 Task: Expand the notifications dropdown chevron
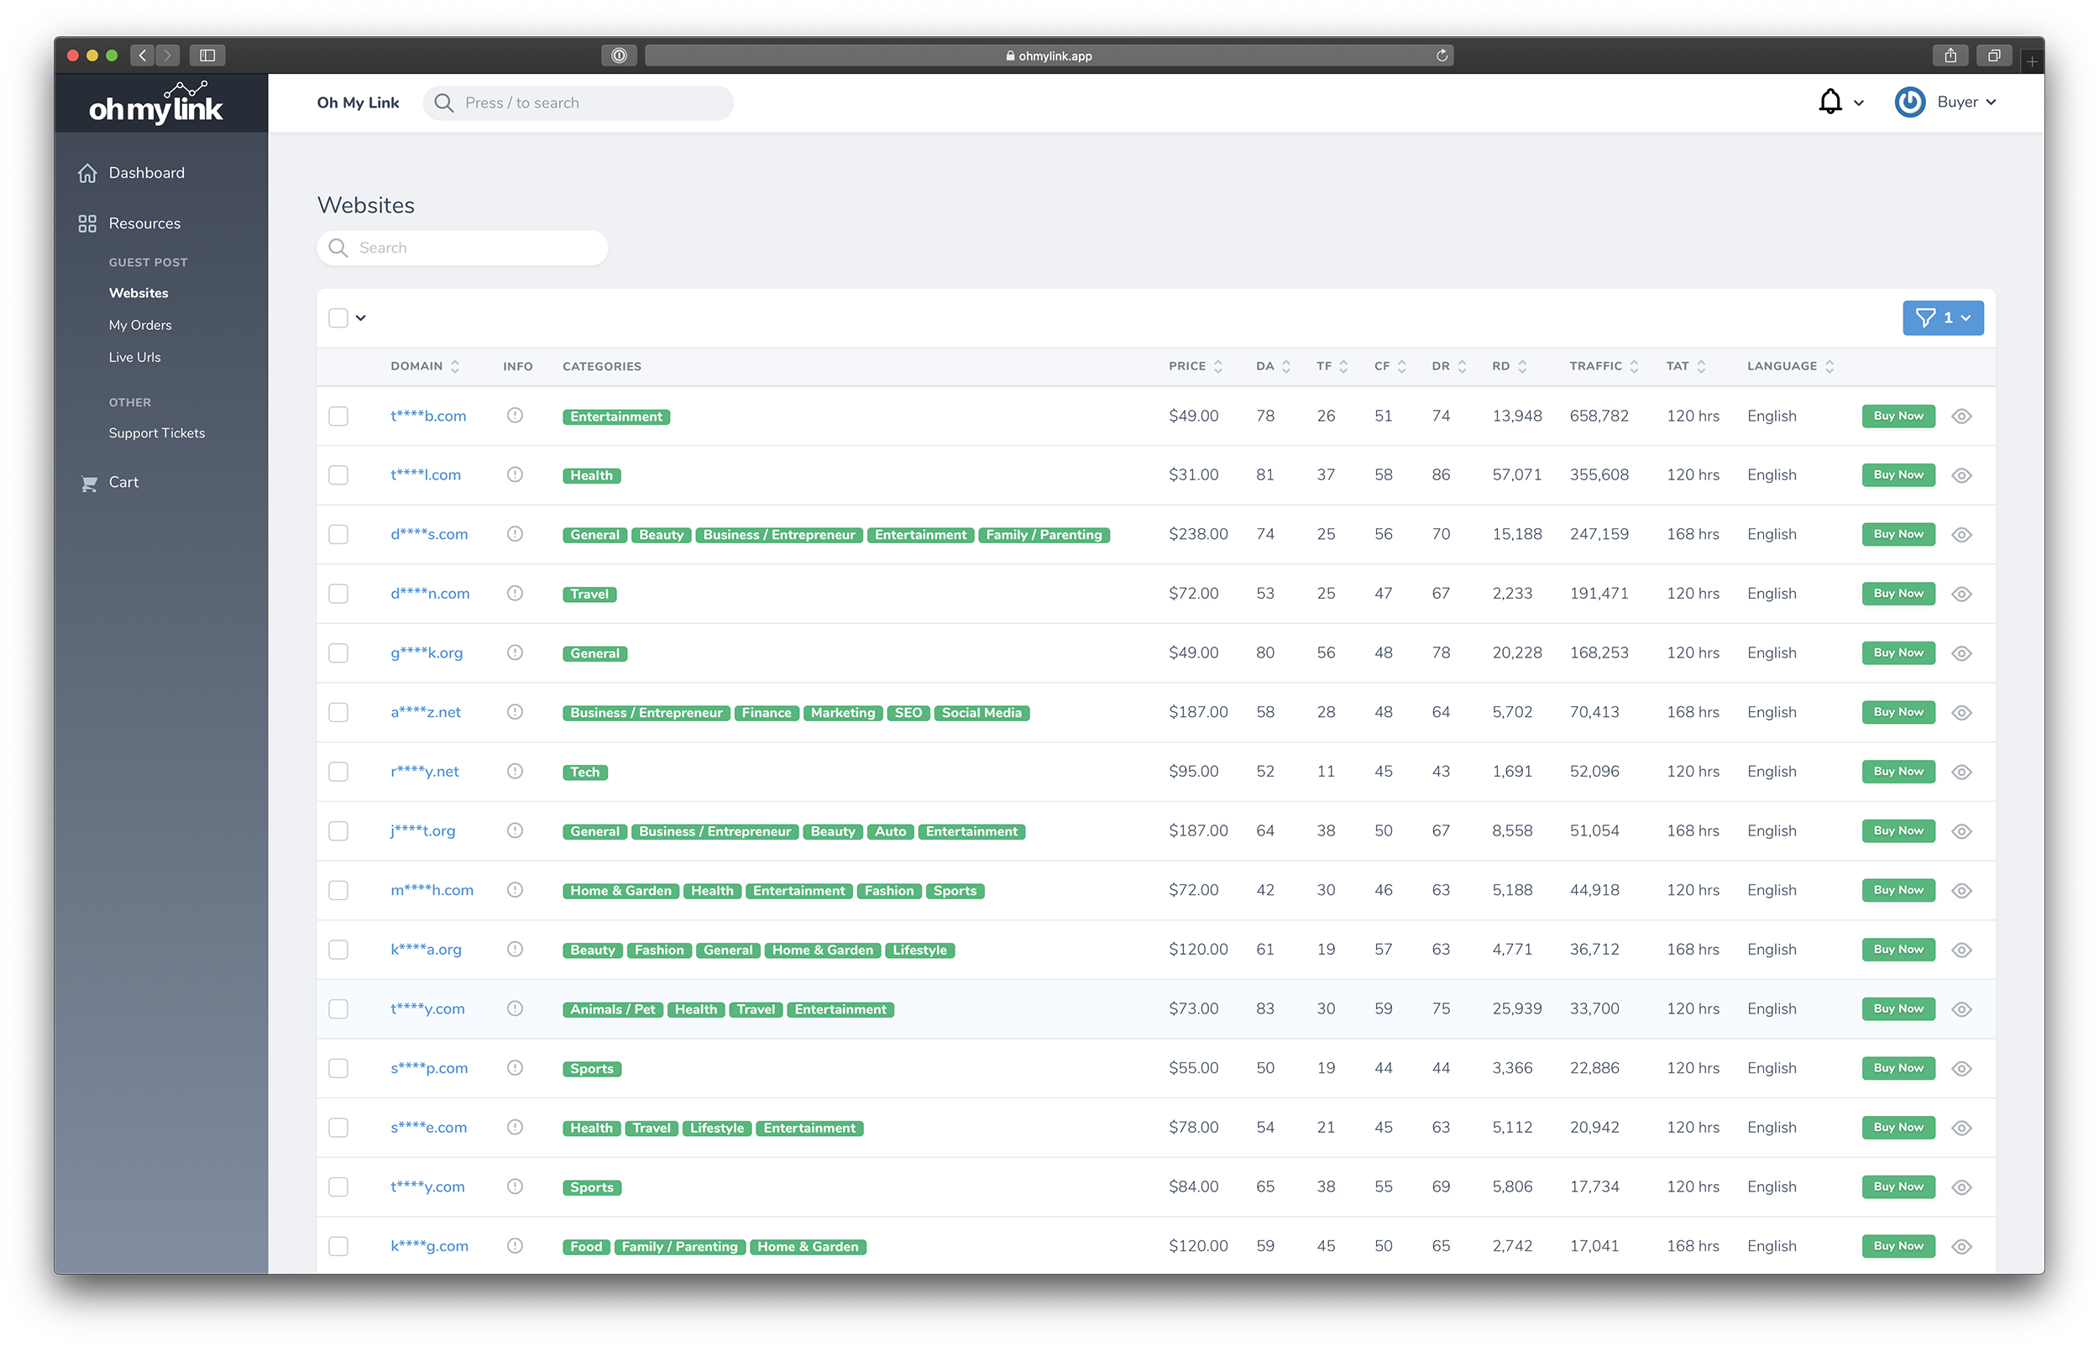click(1859, 103)
